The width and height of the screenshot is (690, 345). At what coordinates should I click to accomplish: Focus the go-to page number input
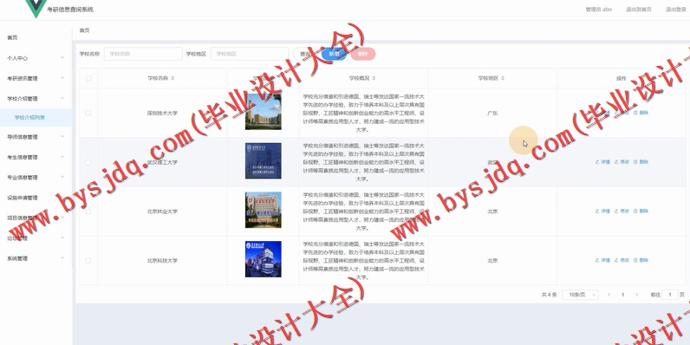[x=670, y=295]
